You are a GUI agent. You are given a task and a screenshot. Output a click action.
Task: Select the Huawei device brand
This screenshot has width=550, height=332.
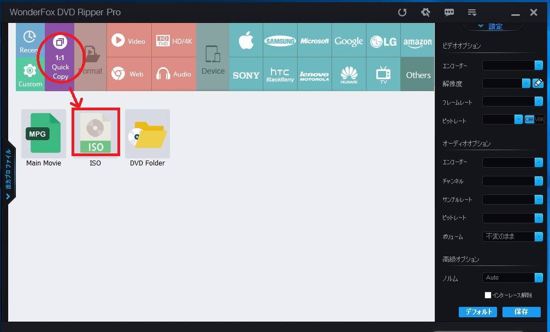point(348,74)
